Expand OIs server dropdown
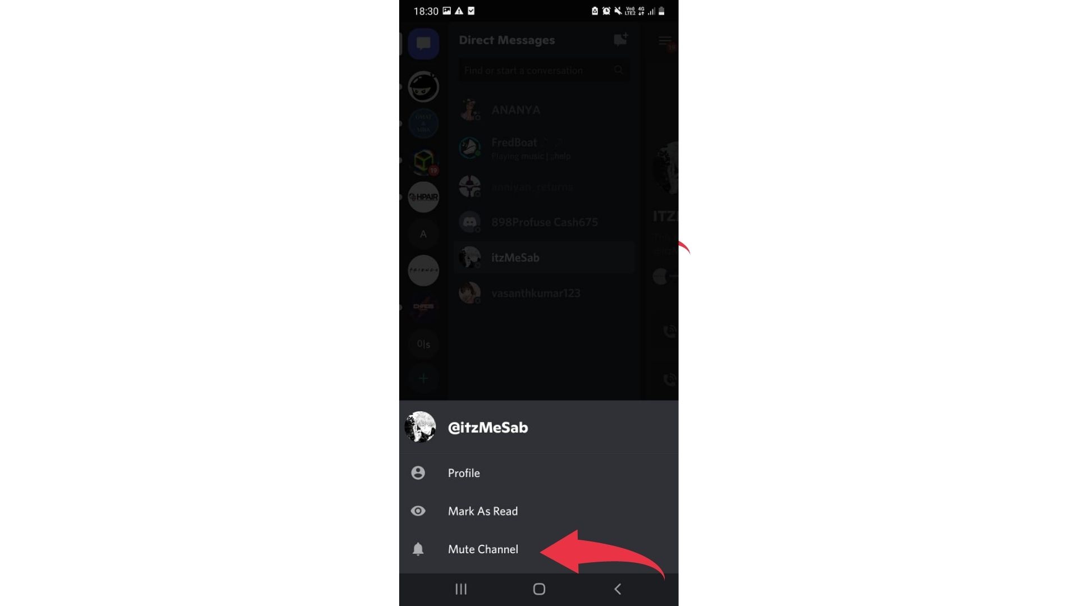1078x606 pixels. (x=422, y=343)
